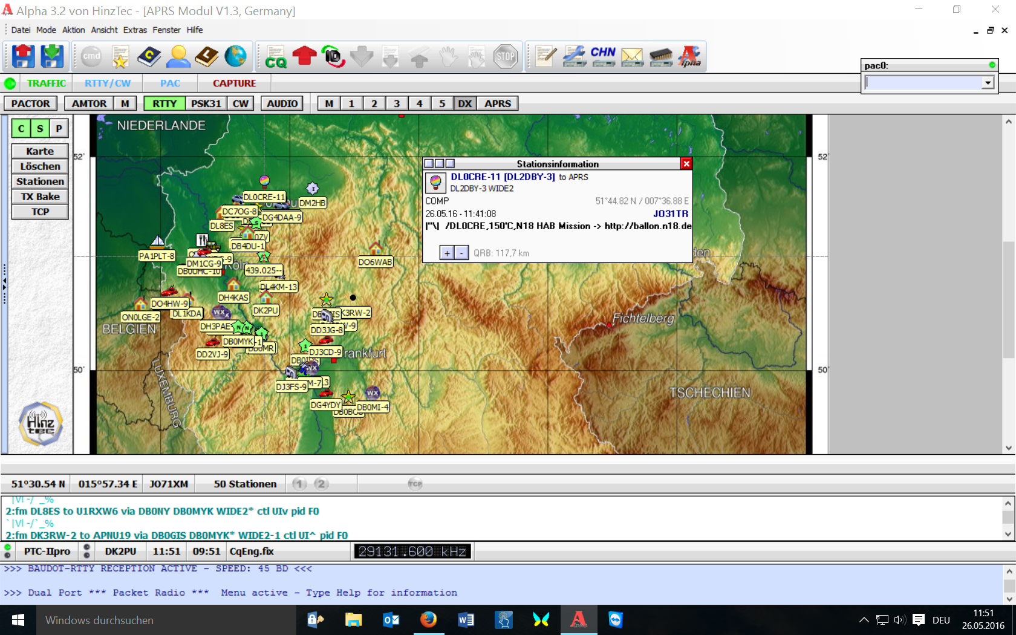The image size is (1016, 635).
Task: Click the TCP sidebar button
Action: [40, 212]
